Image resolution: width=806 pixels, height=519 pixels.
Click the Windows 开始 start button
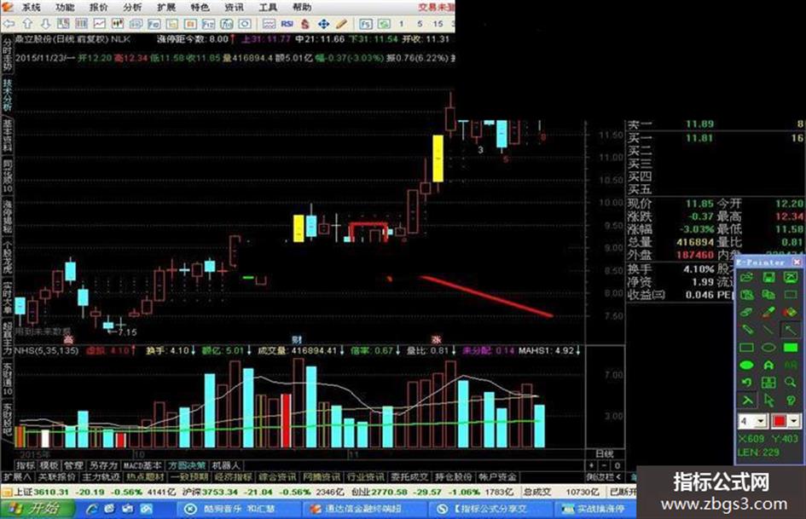[x=37, y=510]
